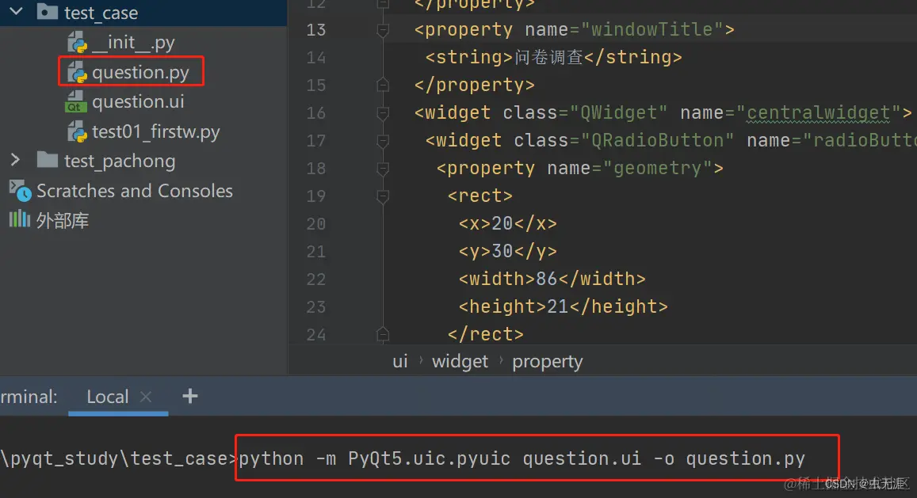
Task: Close the Local terminal tab
Action: (x=146, y=397)
